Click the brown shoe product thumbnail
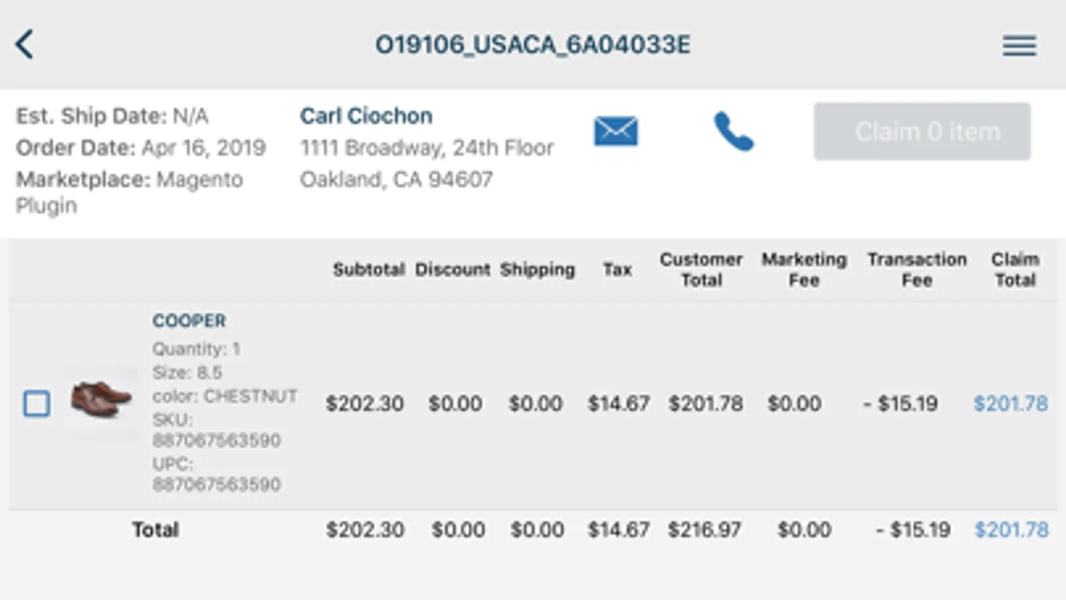This screenshot has height=600, width=1066. 101,400
